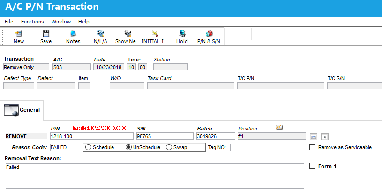This screenshot has height=191, width=382.
Task: Enable the Form-1 checkbox
Action: tap(312, 166)
